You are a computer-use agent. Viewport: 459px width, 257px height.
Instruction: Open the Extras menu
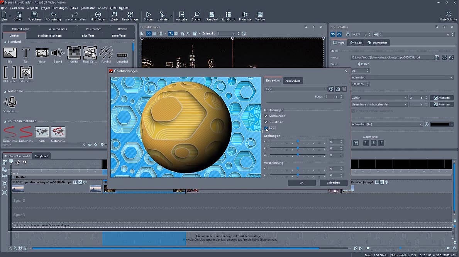pyautogui.click(x=74, y=8)
